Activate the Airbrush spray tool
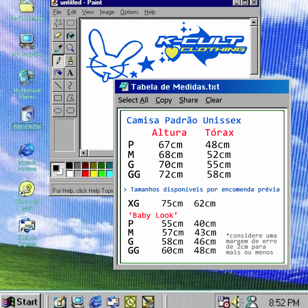This screenshot has height=308, width=308. [58, 73]
